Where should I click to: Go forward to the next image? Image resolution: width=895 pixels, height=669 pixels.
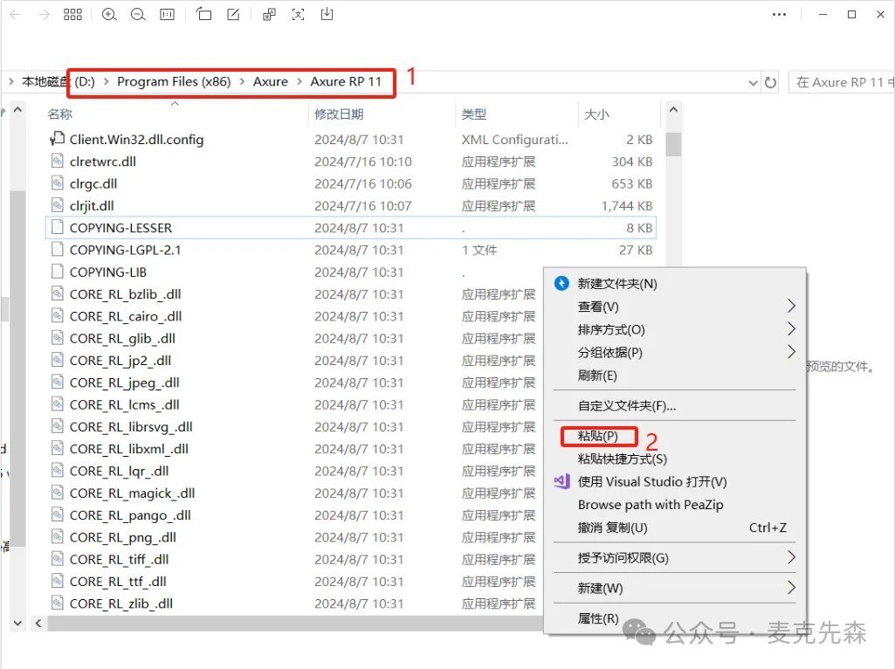coord(44,14)
